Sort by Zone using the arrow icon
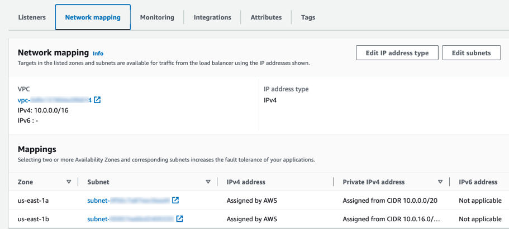This screenshot has height=229, width=509. 69,182
